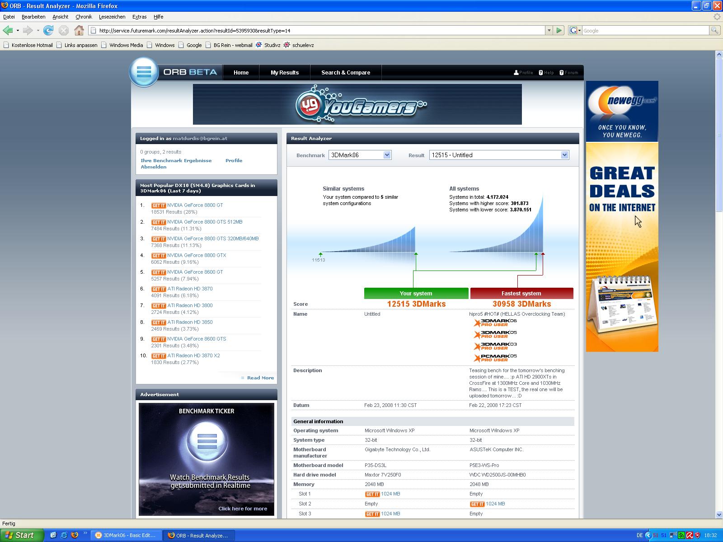Open the 'BG Rein - webmail' bookmark
The image size is (723, 542).
[229, 45]
